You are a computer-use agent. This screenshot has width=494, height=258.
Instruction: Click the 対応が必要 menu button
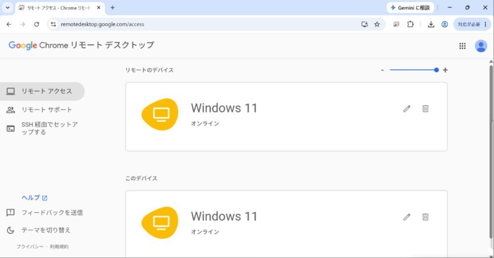pyautogui.click(x=472, y=24)
